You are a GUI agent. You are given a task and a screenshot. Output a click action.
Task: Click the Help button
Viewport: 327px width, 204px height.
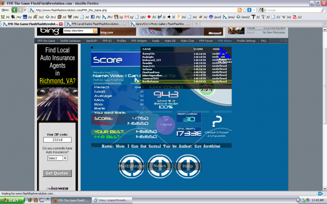(x=188, y=166)
